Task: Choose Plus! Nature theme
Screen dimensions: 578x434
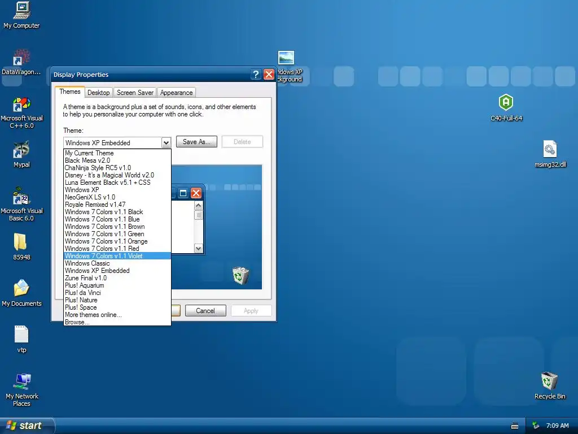Action: (117, 300)
